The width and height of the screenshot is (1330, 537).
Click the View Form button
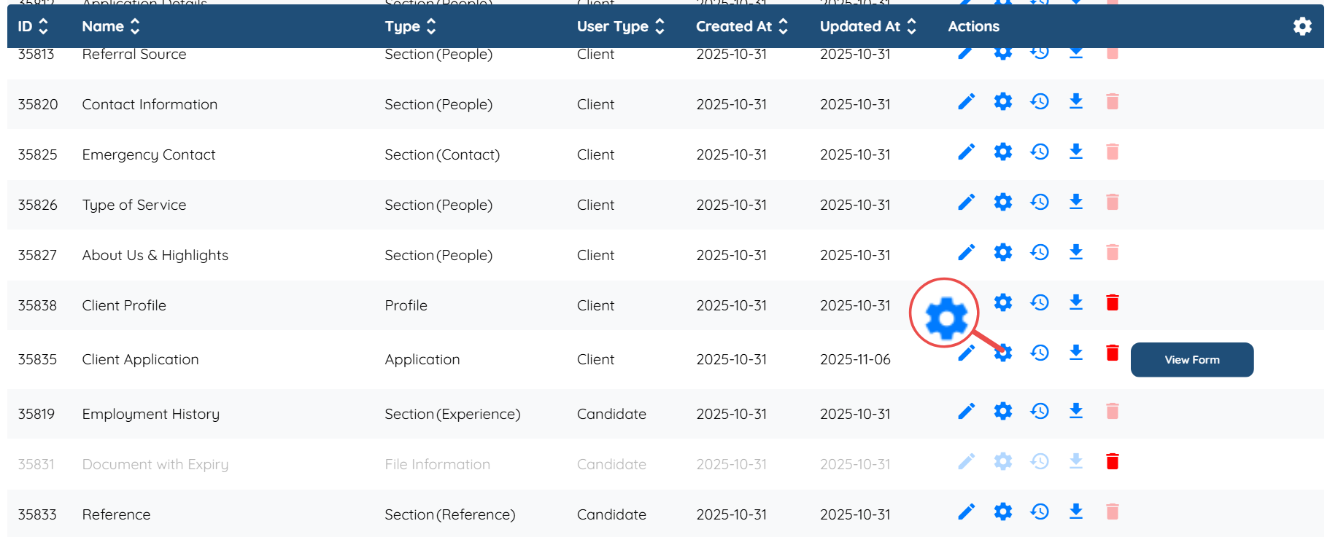(x=1191, y=360)
